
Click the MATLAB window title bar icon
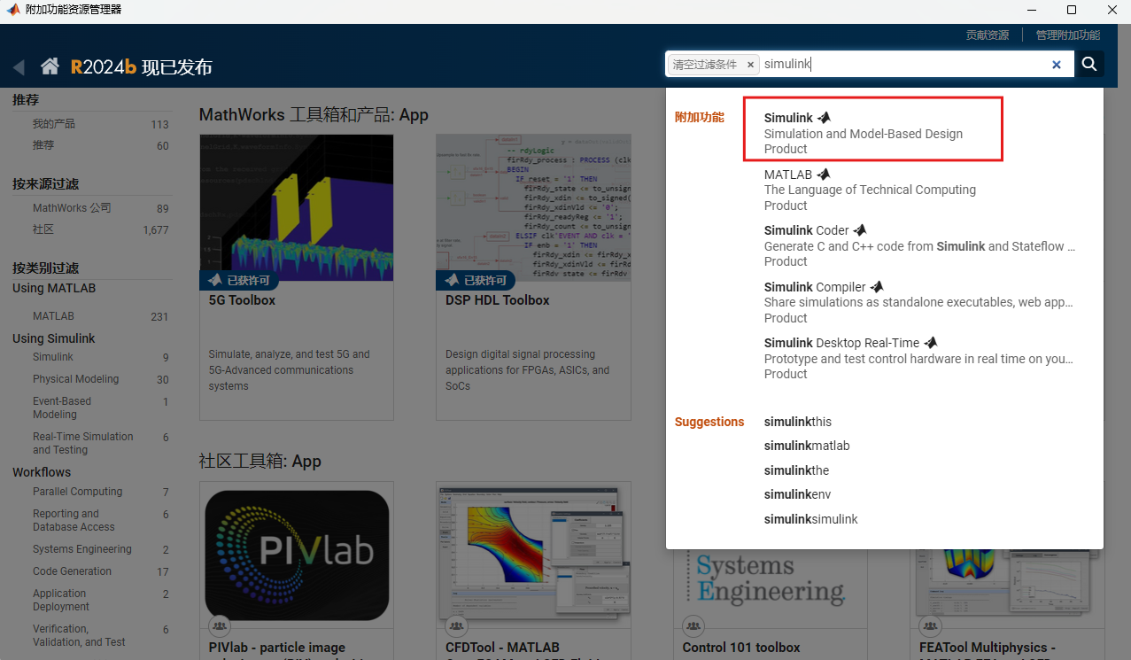tap(13, 10)
